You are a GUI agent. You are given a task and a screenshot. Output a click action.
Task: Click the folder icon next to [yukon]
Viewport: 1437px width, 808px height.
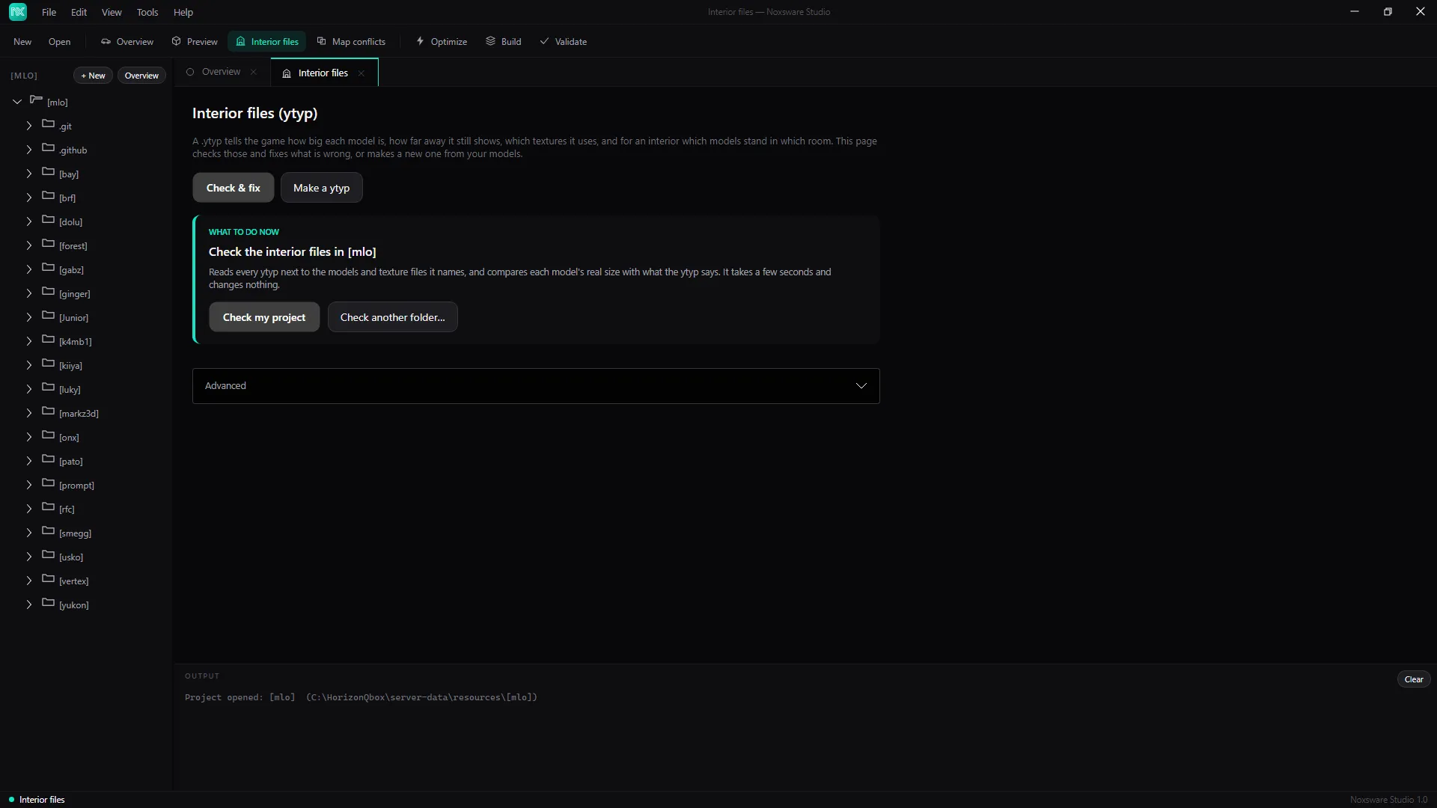pos(49,604)
